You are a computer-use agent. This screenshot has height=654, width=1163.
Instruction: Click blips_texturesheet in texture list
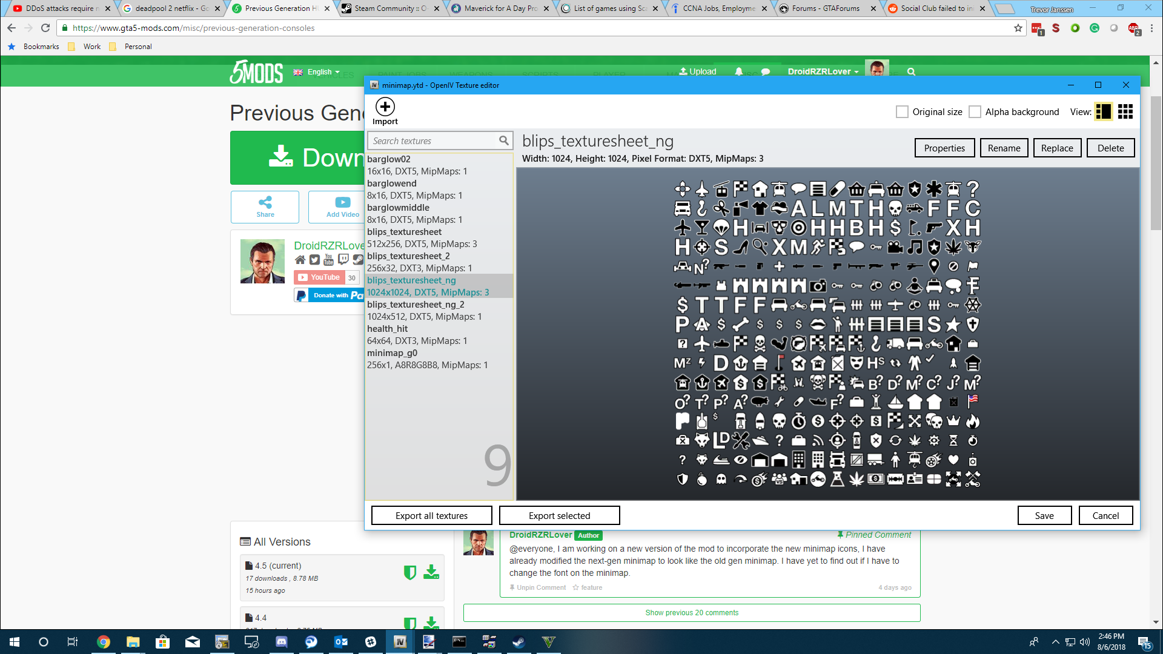point(405,231)
